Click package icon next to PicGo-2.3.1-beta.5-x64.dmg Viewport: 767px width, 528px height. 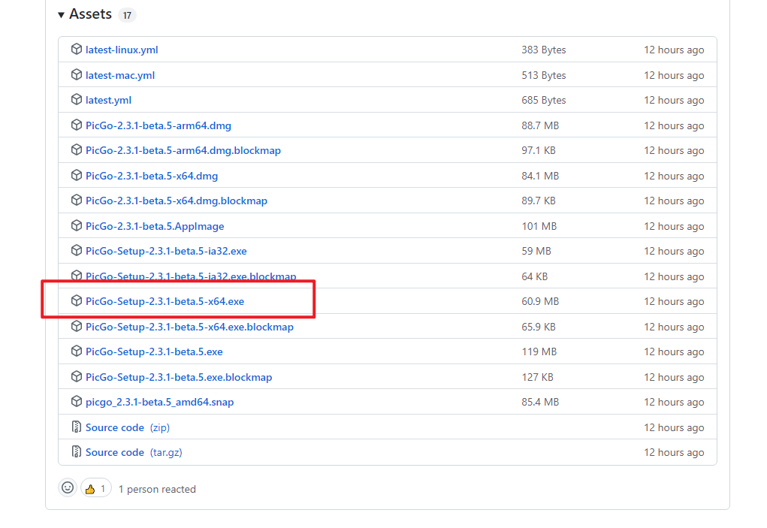pyautogui.click(x=77, y=175)
